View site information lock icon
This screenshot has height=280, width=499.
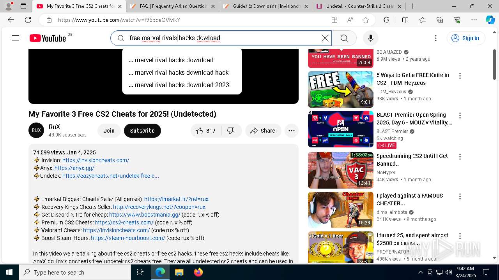point(49,20)
